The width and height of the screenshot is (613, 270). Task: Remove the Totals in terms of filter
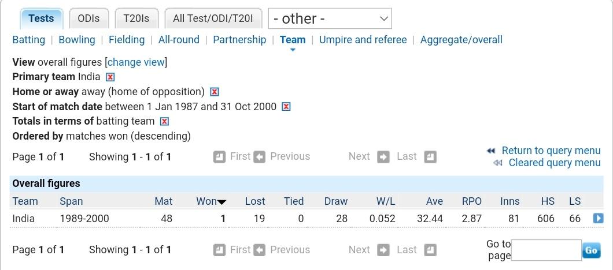click(165, 121)
